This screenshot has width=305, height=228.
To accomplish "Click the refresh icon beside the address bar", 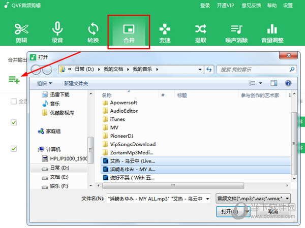I will pyautogui.click(x=209, y=70).
